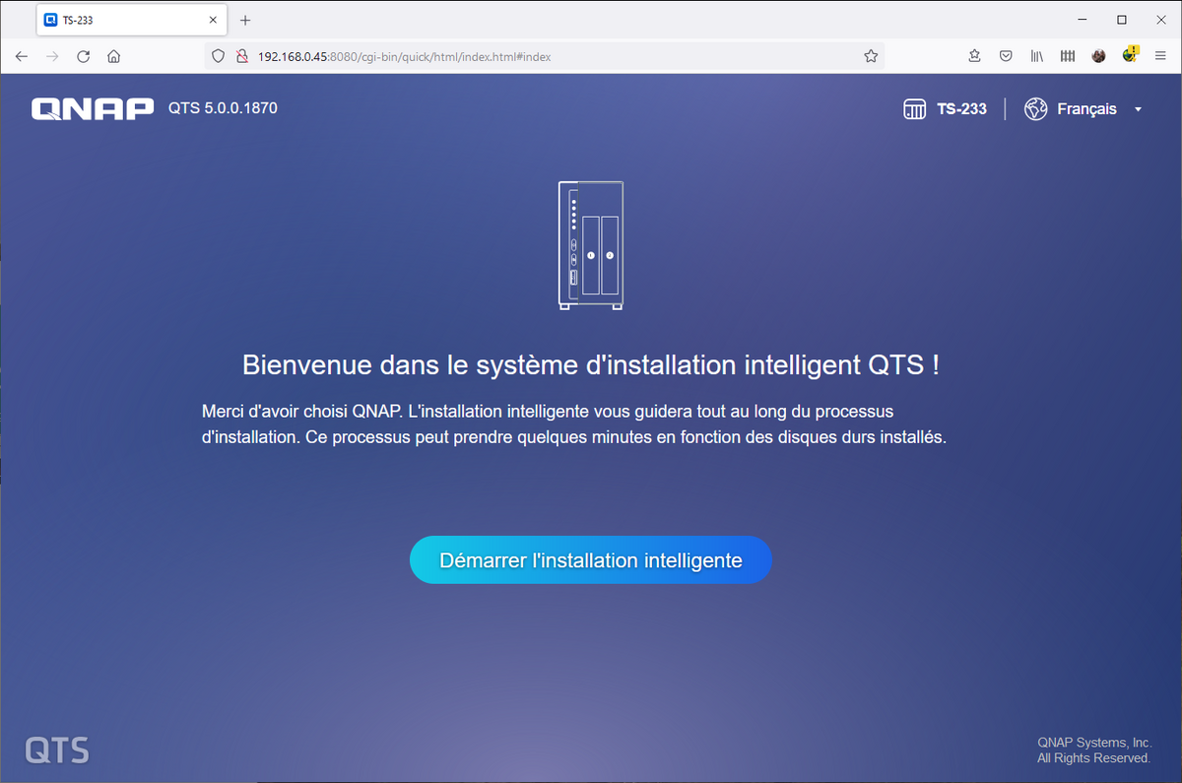The height and width of the screenshot is (783, 1182).
Task: Open the Firefox hamburger menu
Action: click(1160, 56)
